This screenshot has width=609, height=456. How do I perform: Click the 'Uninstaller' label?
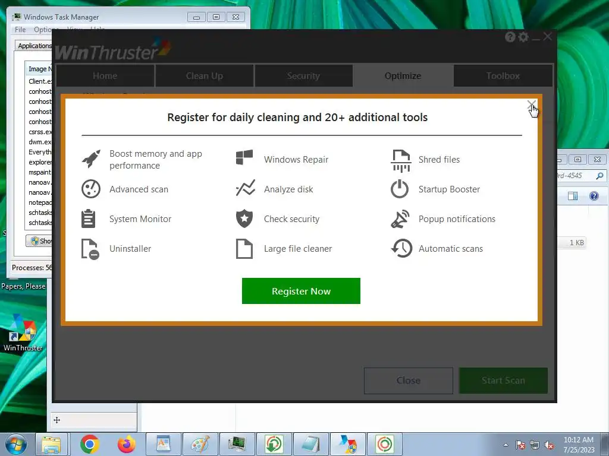pyautogui.click(x=130, y=249)
